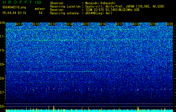Click the Receiving Location label
This screenshot has width=176, height=112.
coord(65,6)
